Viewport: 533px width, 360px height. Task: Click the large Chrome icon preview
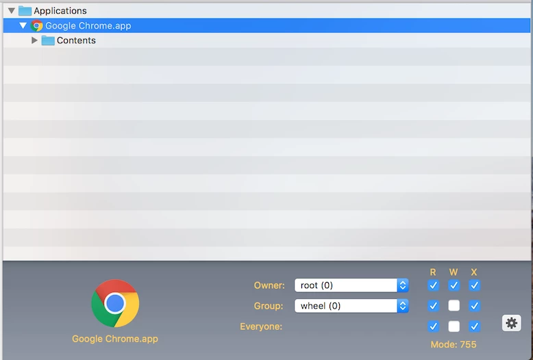point(115,303)
